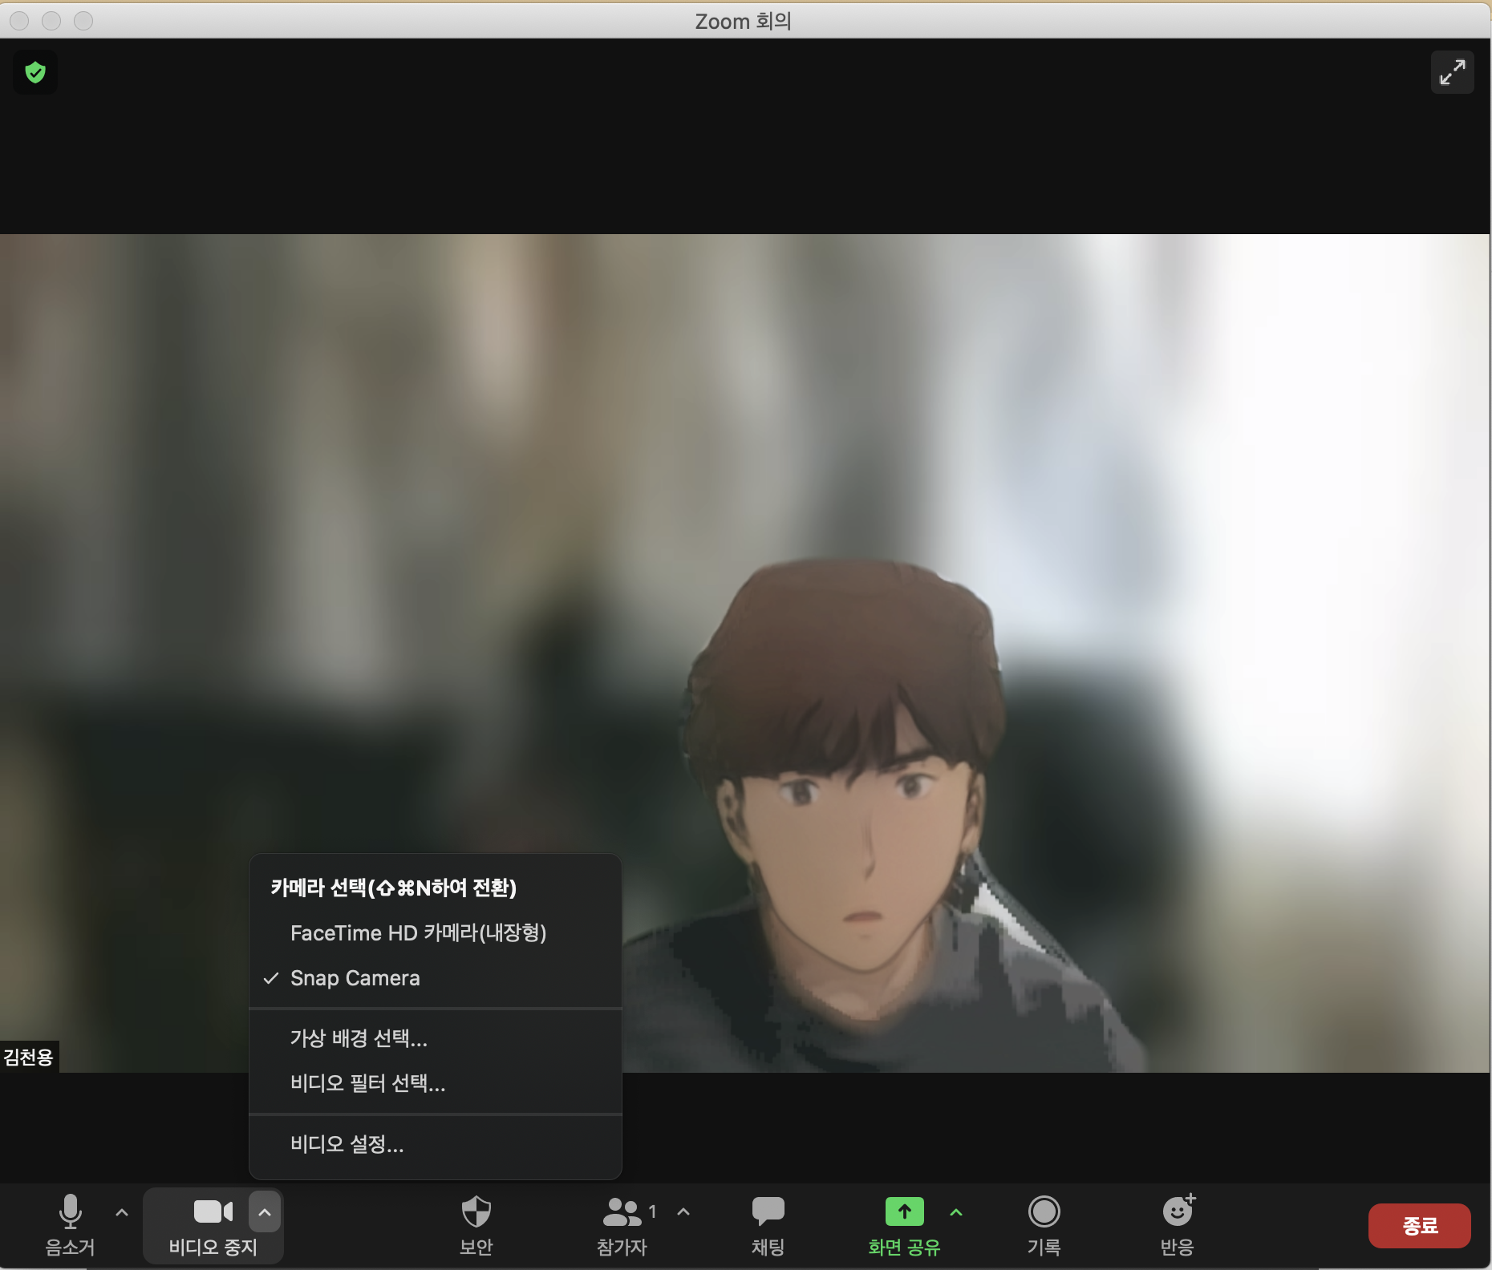This screenshot has width=1492, height=1270.
Task: Open the 채팅 chat panel
Action: pyautogui.click(x=768, y=1224)
